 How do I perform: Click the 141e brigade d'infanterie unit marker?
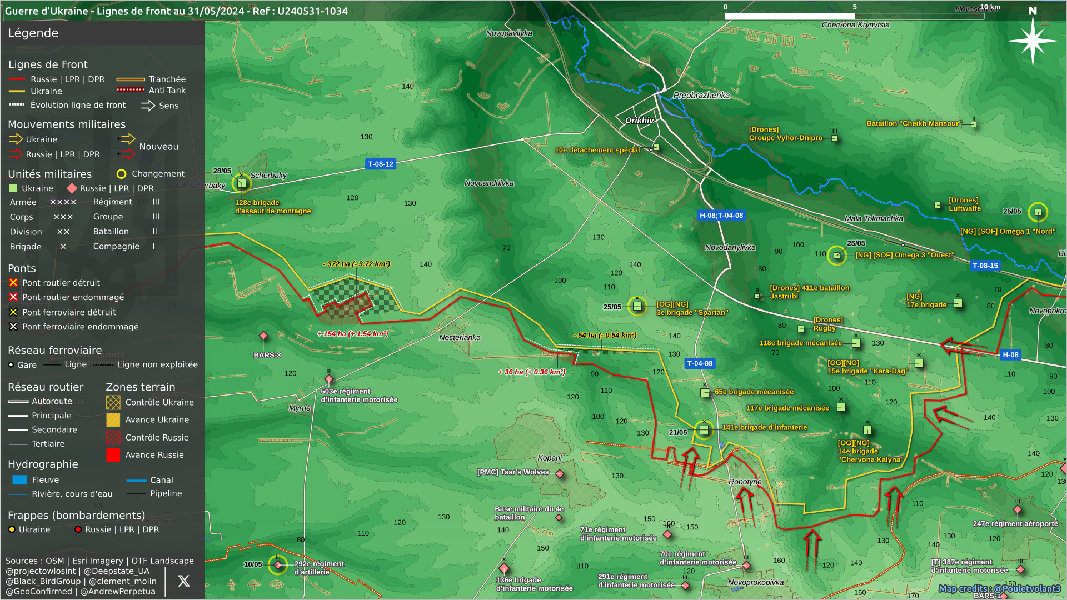click(704, 429)
